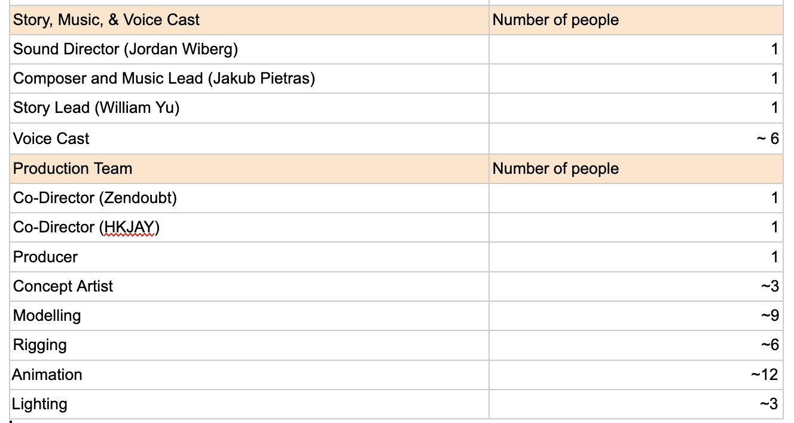The height and width of the screenshot is (423, 794).
Task: Click the Animation count '~12' cell
Action: point(764,375)
